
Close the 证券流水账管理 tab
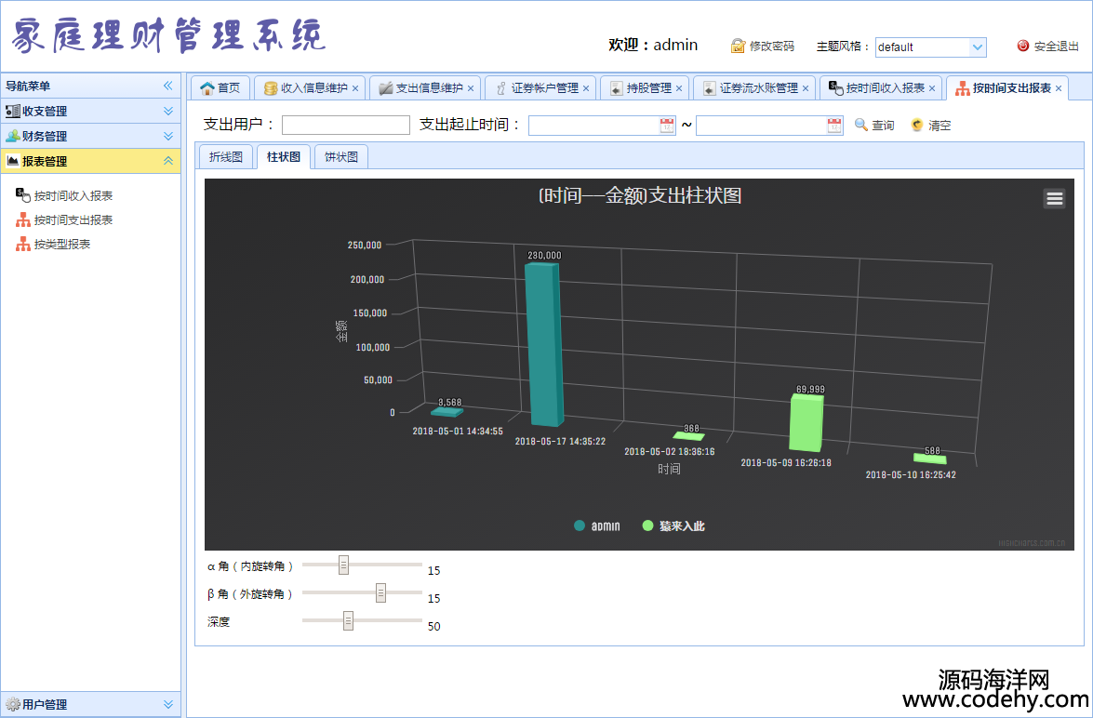tap(806, 88)
